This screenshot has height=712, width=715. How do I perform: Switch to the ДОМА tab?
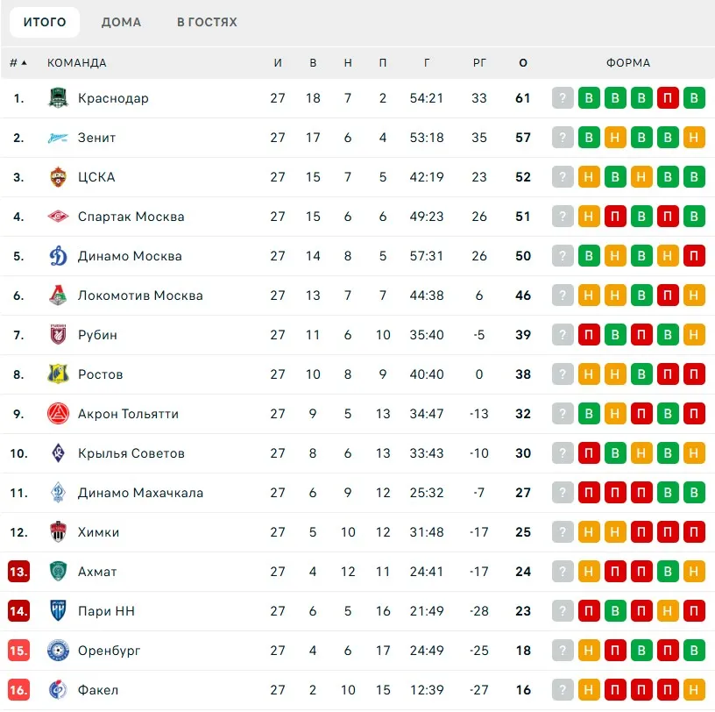coord(121,22)
